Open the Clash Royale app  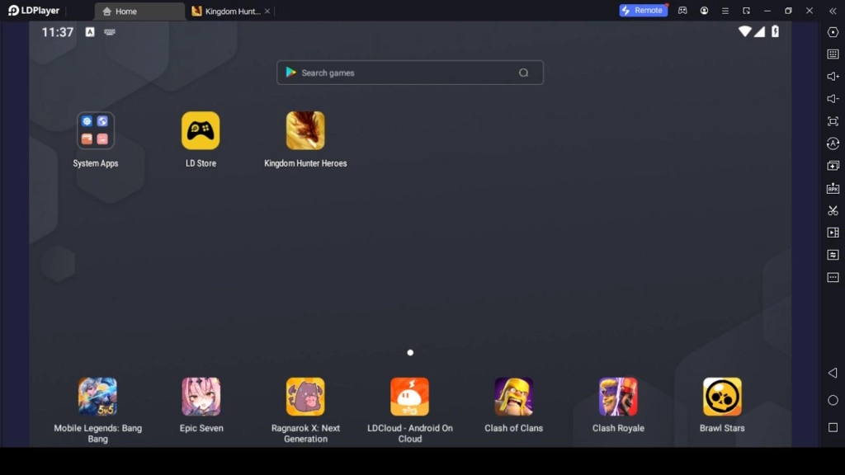618,397
